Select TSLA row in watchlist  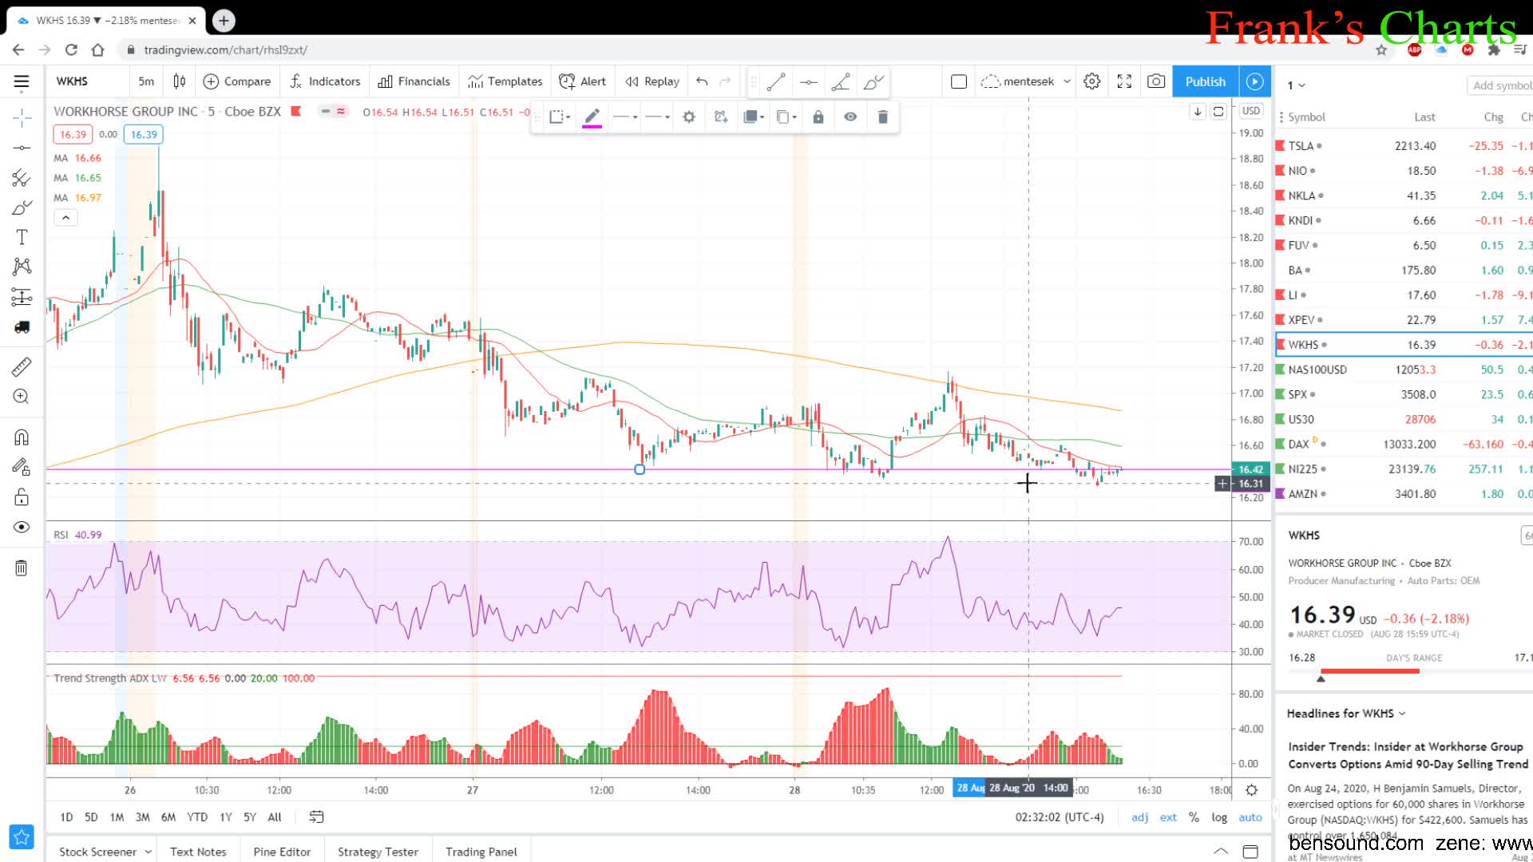coord(1404,146)
